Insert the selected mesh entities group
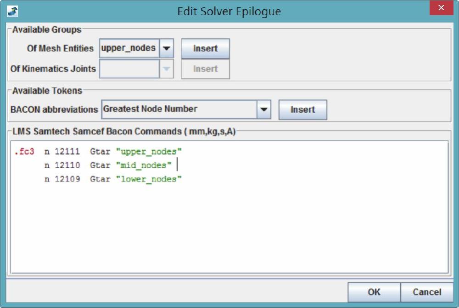Viewport: 459px width, 308px height. pyautogui.click(x=205, y=49)
